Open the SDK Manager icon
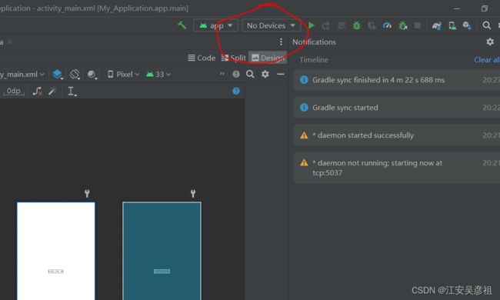500x300 pixels. 467,25
